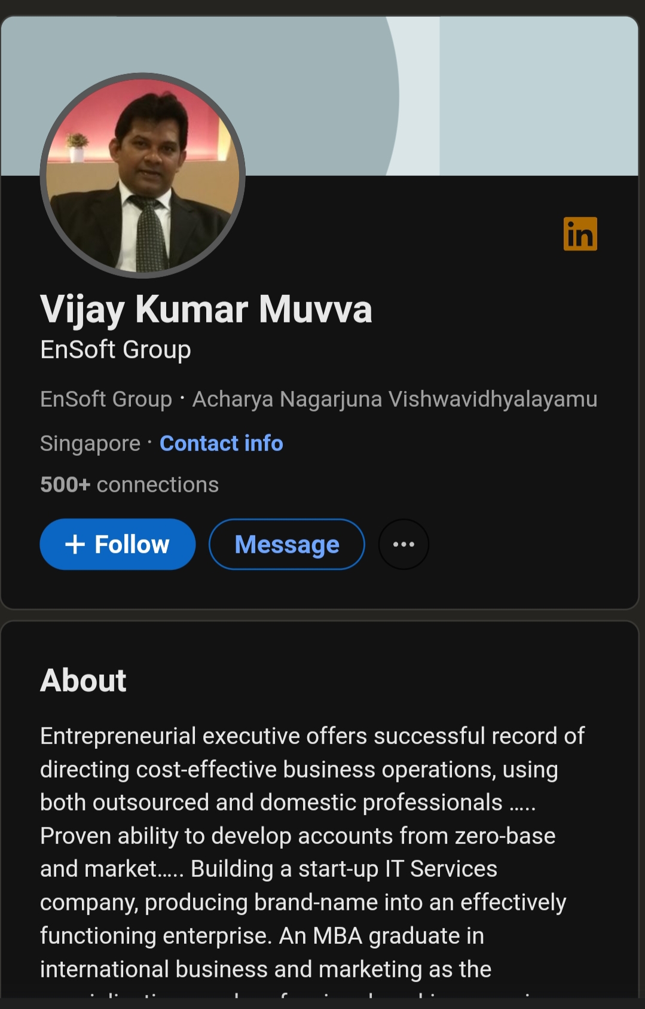
Task: Select the Vijay Kumar Muvva name heading
Action: [x=206, y=309]
